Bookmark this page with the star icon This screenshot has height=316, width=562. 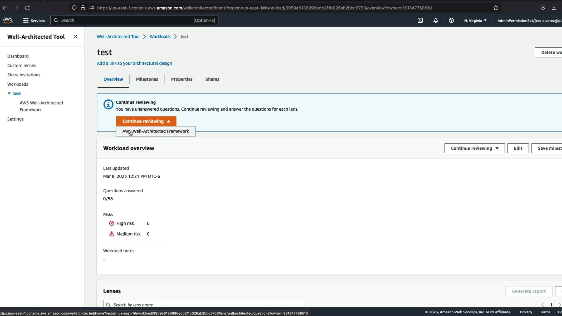coord(496,8)
